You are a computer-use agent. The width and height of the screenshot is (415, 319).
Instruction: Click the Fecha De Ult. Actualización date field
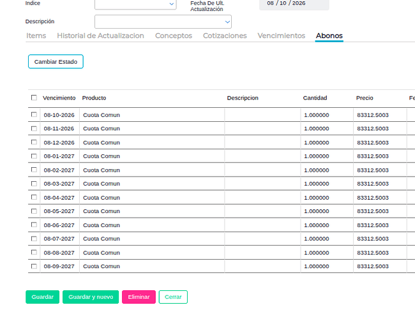pyautogui.click(x=294, y=3)
